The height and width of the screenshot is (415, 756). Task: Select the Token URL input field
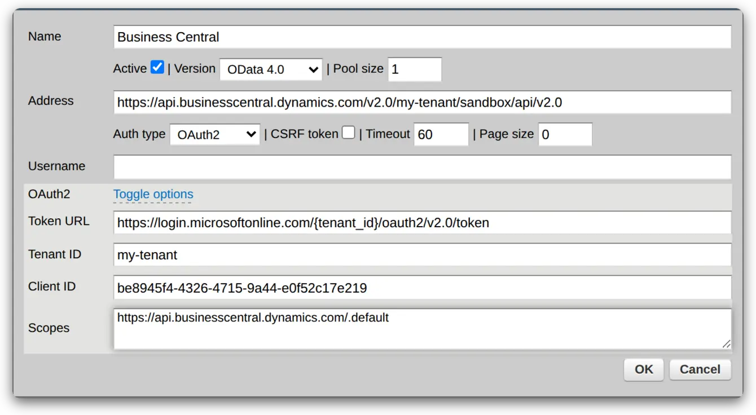422,223
